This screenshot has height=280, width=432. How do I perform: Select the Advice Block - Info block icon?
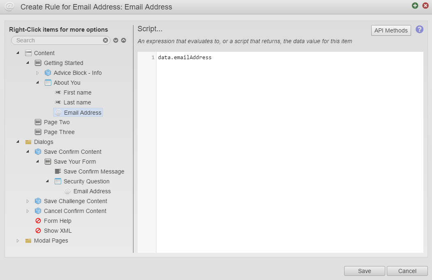click(x=48, y=73)
